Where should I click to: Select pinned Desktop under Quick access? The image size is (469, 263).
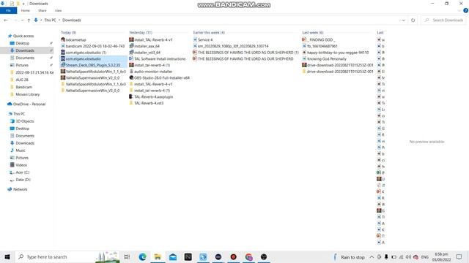(x=23, y=43)
